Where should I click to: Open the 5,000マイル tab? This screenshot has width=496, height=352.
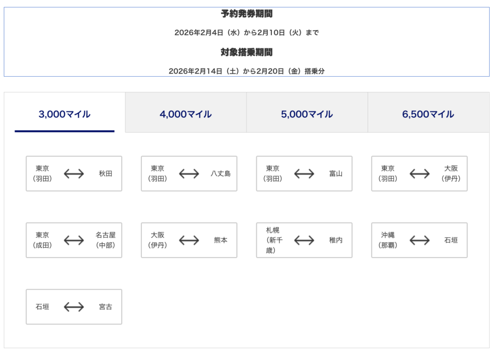pos(307,114)
